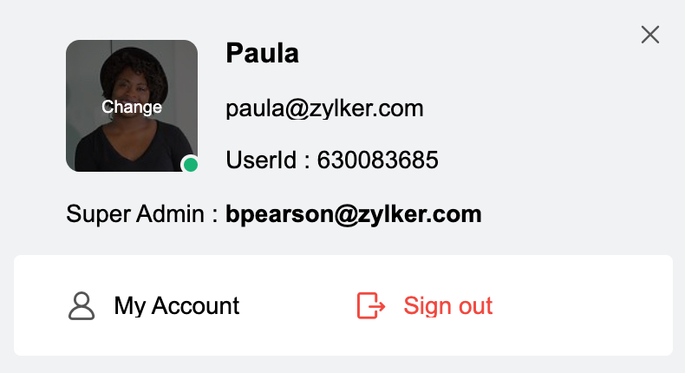The height and width of the screenshot is (373, 685).
Task: Open My Account settings
Action: (x=153, y=305)
